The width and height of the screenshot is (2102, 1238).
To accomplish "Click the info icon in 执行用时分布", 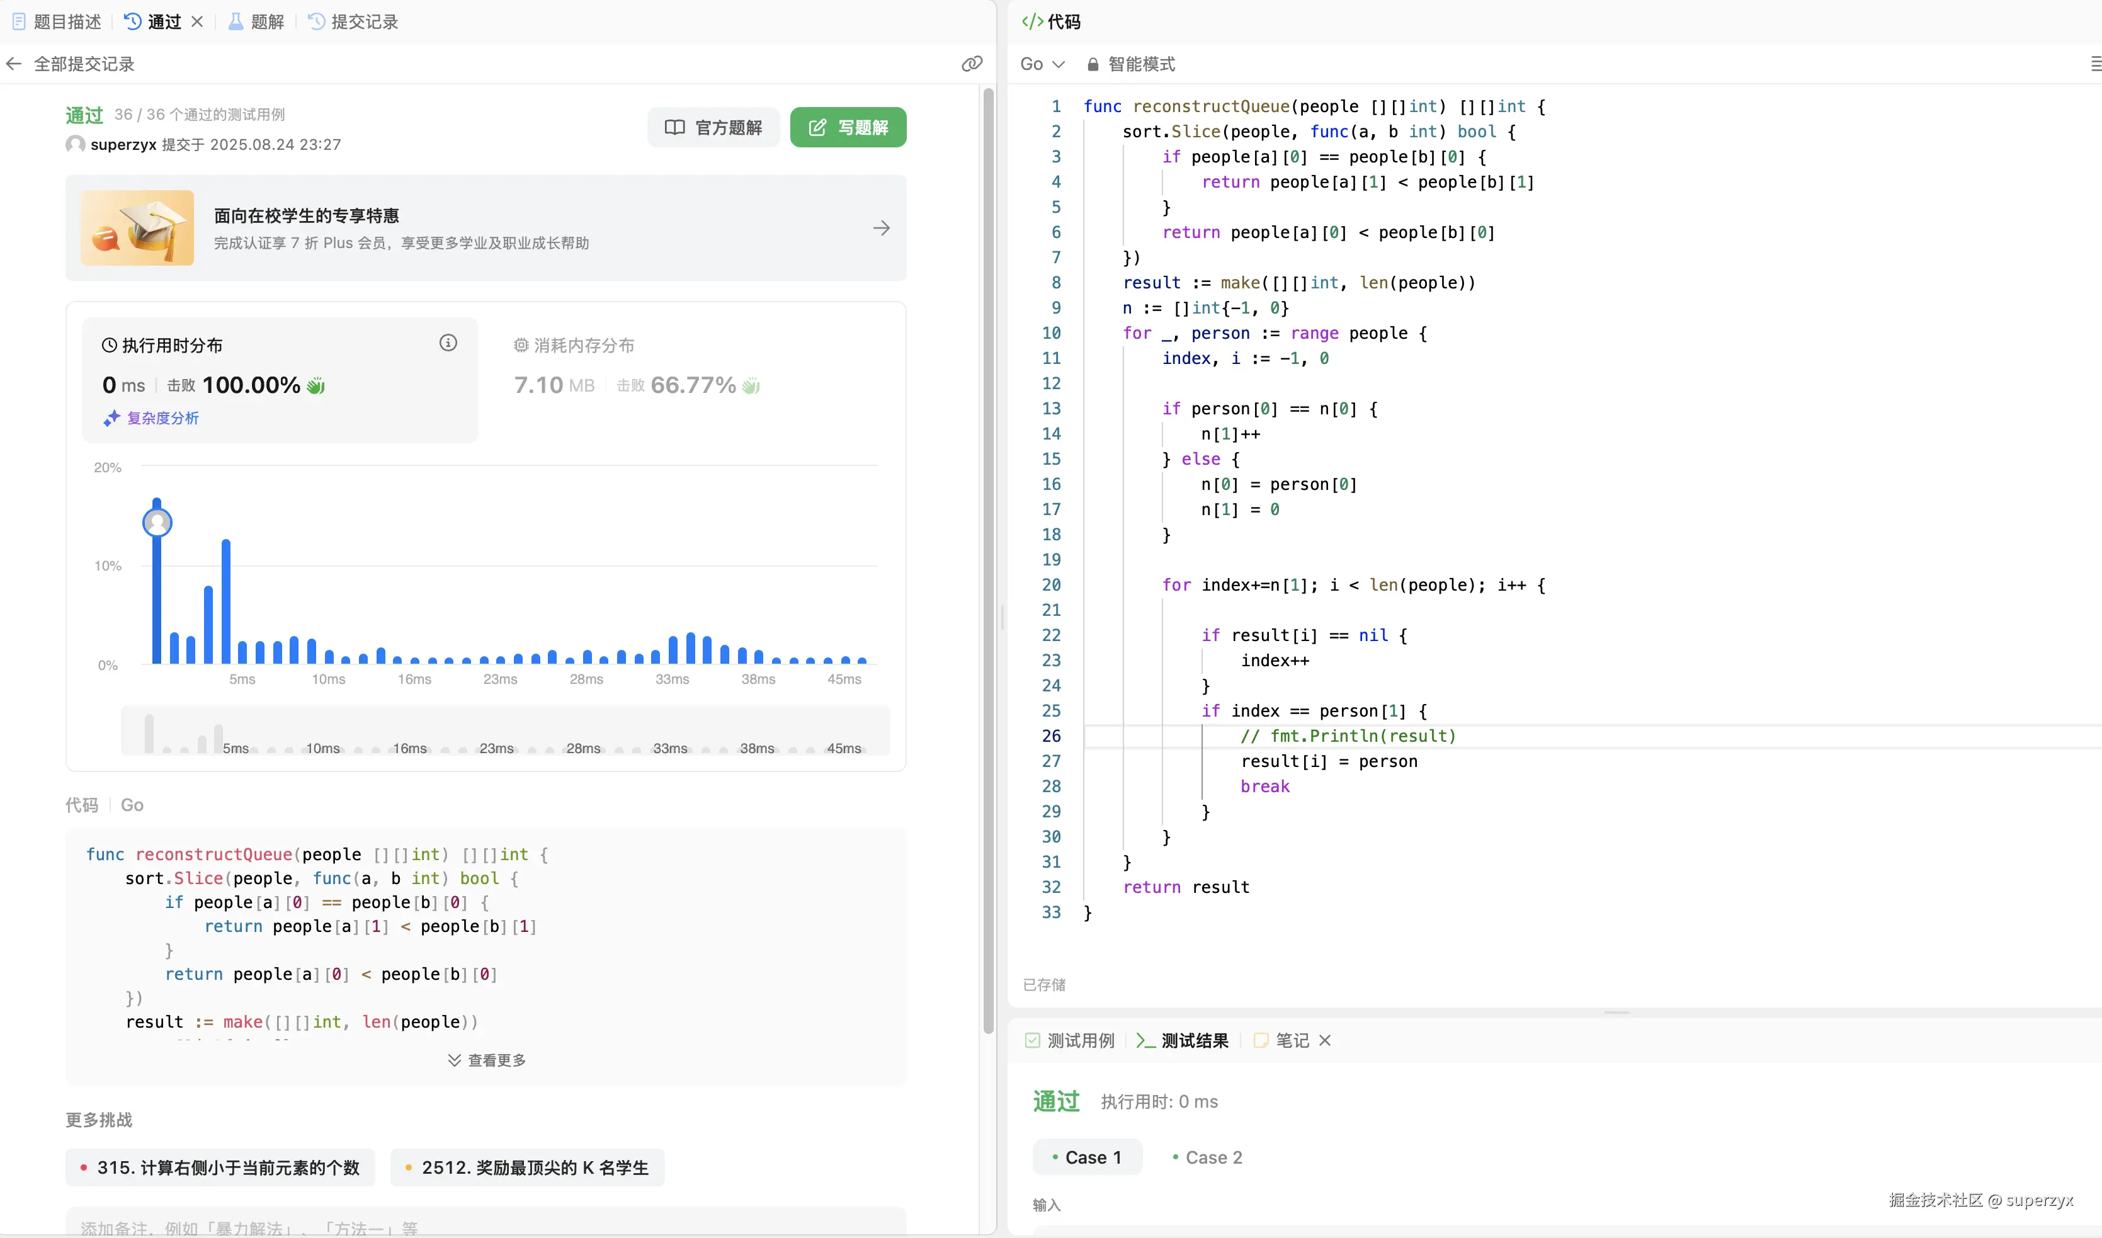I will pos(448,343).
